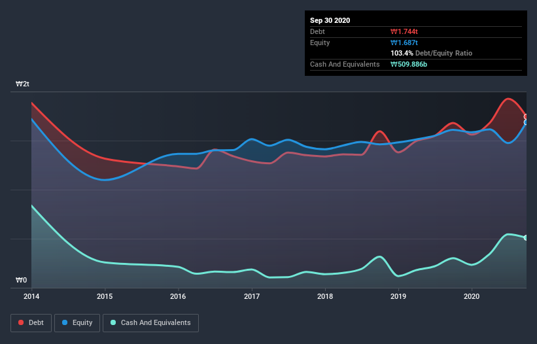Image resolution: width=537 pixels, height=344 pixels.
Task: Select the blue Equity data point marker
Action: 526,122
